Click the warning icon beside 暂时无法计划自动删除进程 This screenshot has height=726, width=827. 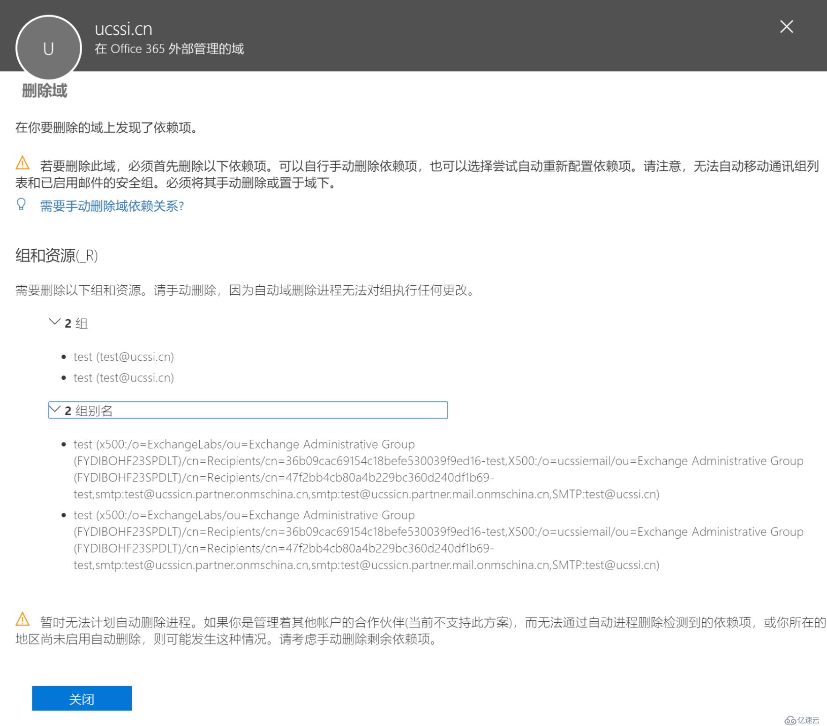23,619
